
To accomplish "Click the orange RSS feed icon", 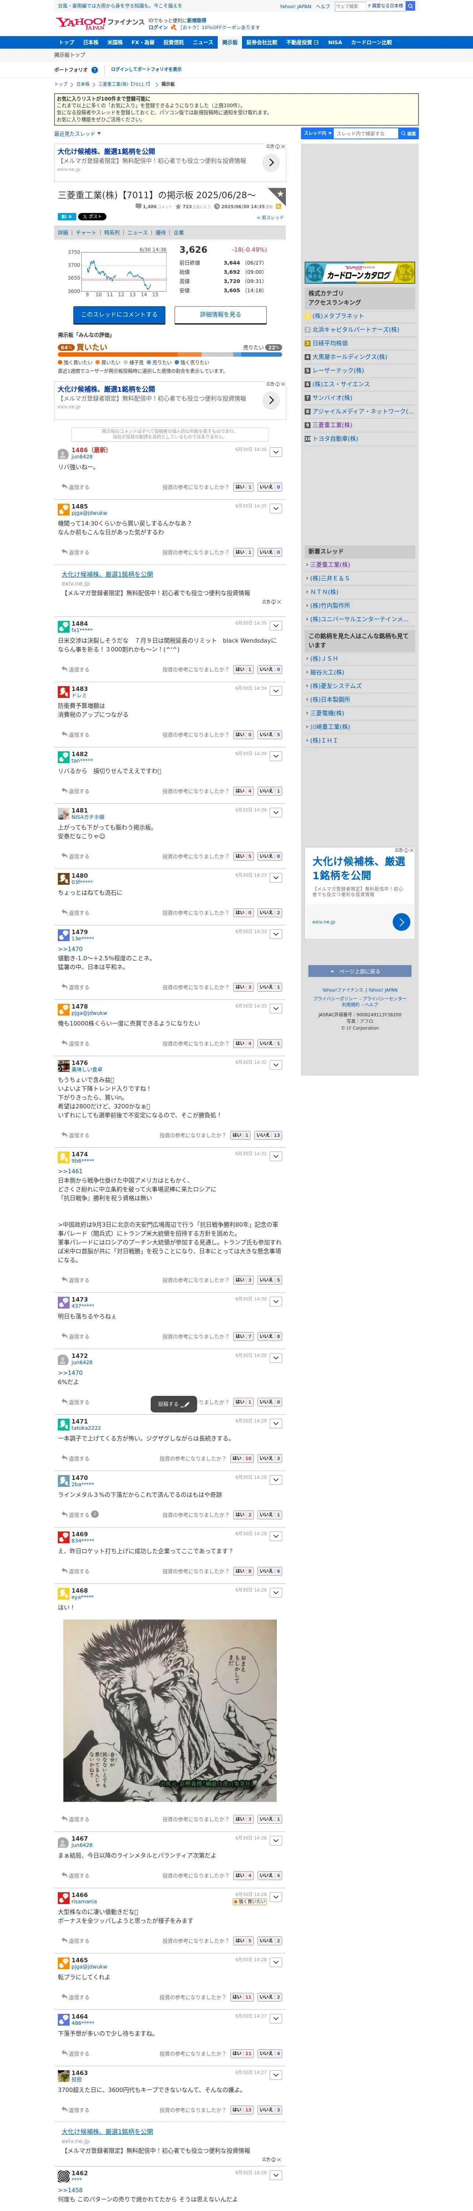I will [278, 207].
